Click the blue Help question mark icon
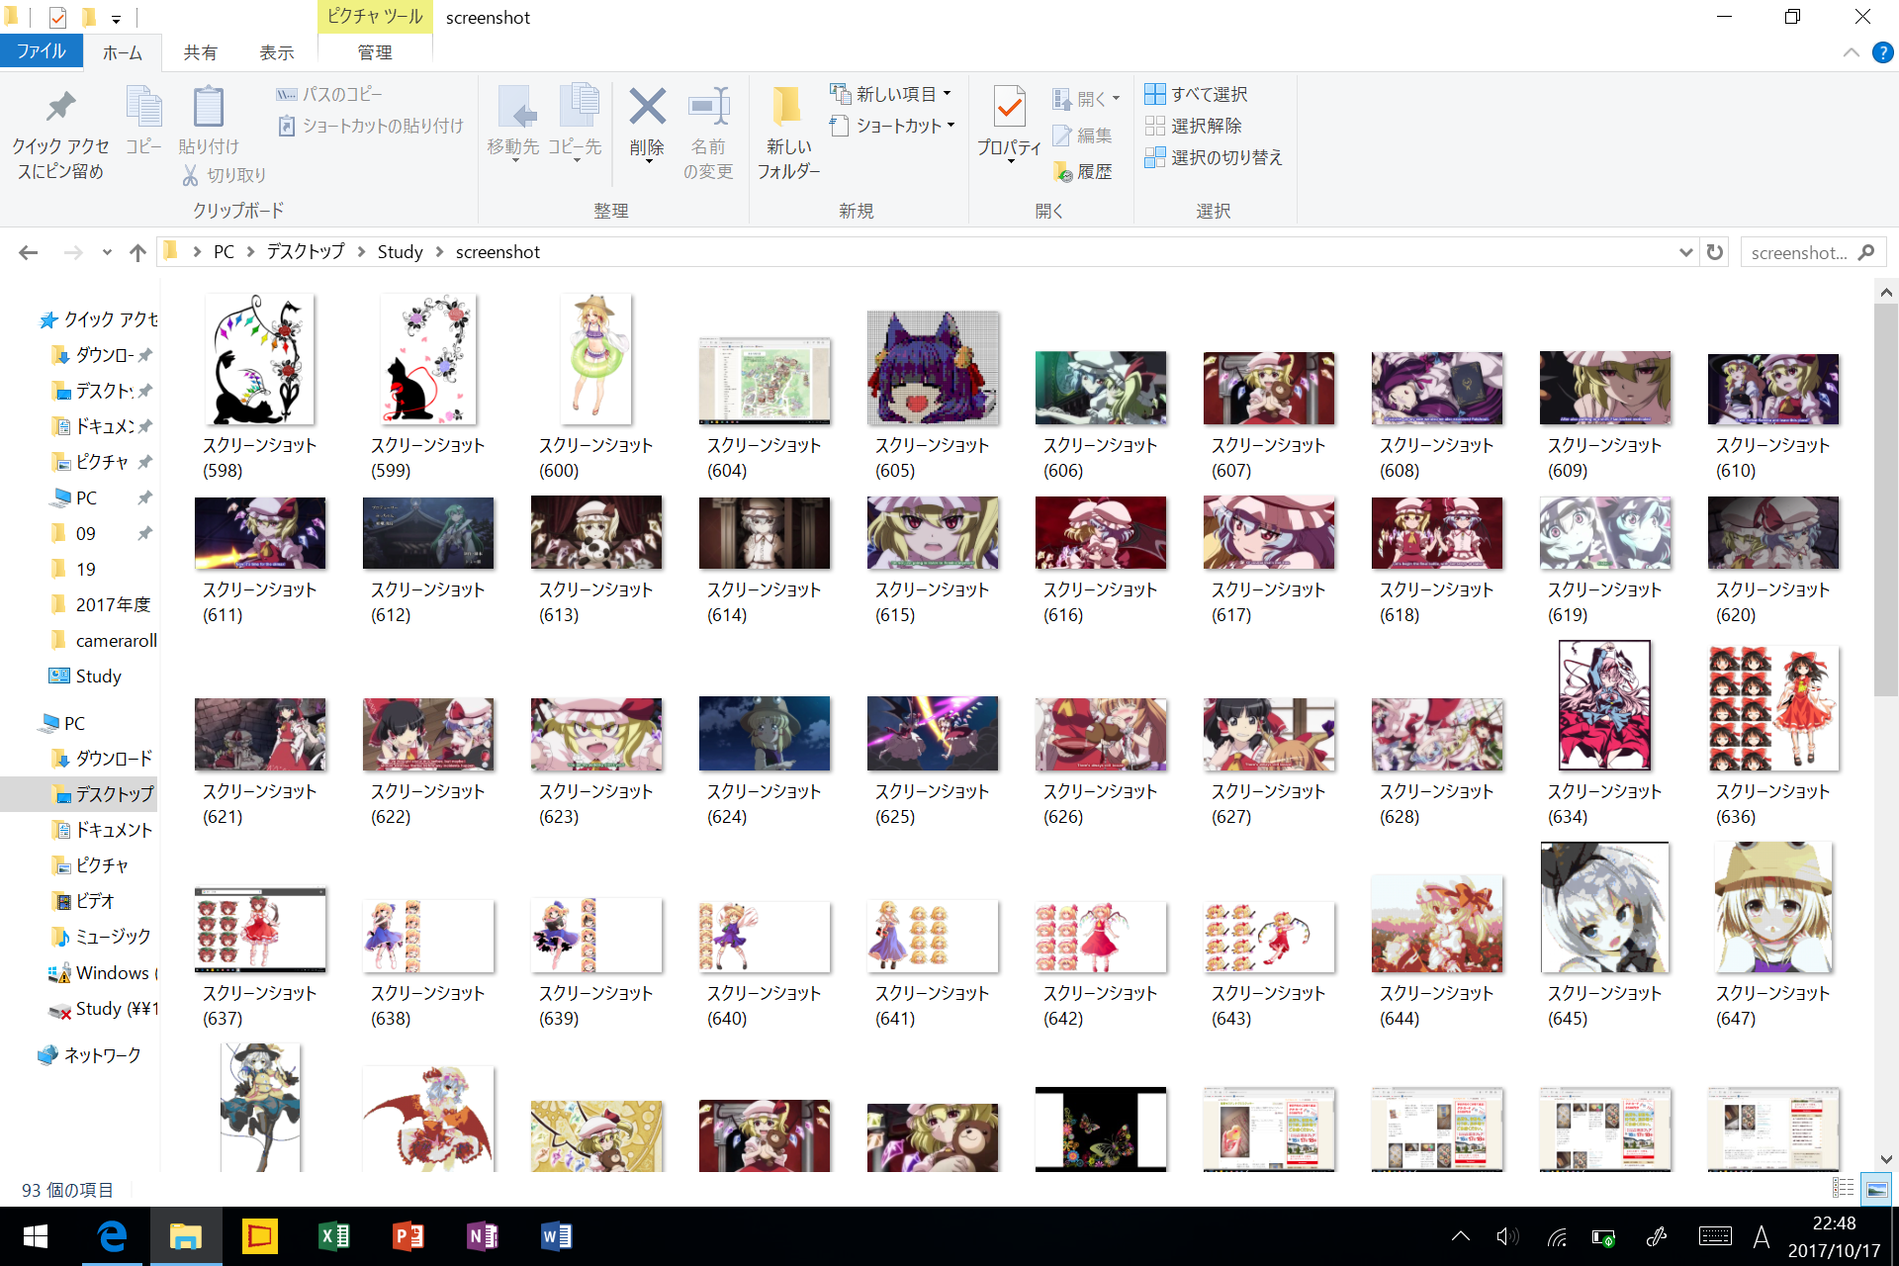Viewport: 1899px width, 1266px height. pos(1882,52)
